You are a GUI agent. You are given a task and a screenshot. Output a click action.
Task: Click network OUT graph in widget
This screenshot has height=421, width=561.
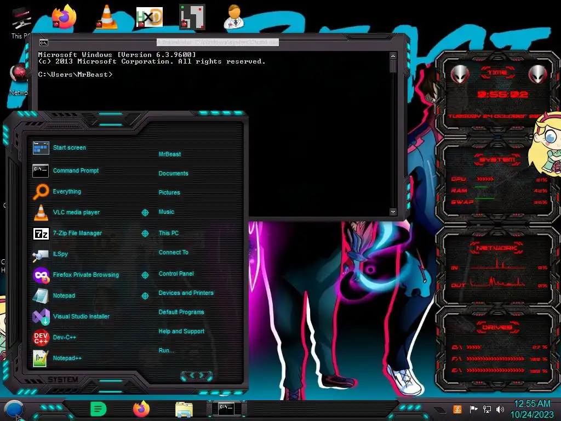497,282
